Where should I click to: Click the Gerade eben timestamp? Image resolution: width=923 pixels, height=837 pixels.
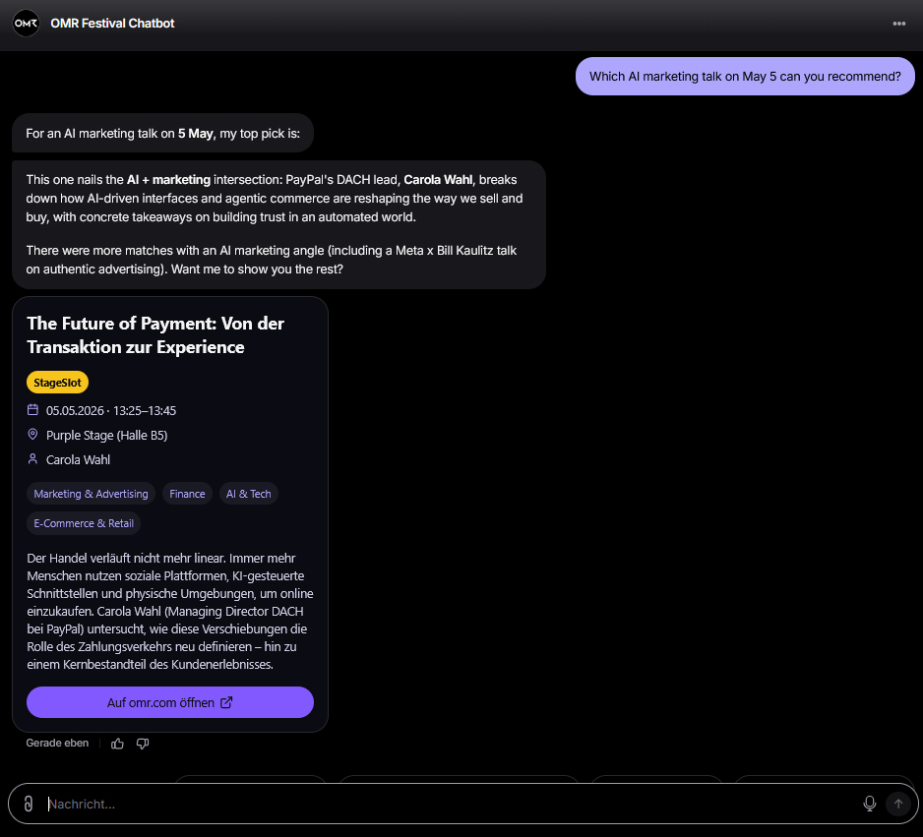pyautogui.click(x=57, y=743)
